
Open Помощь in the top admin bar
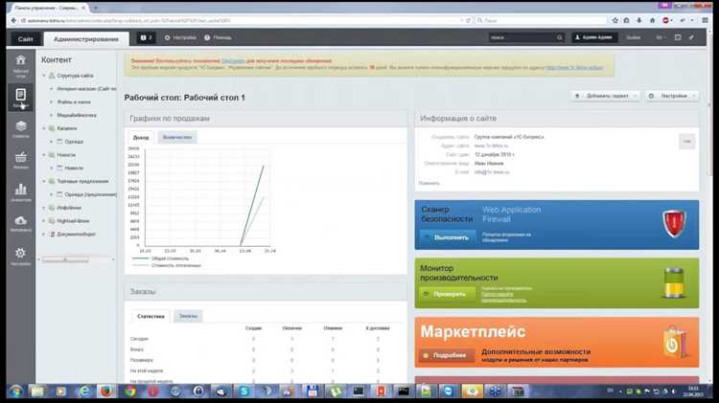pos(218,37)
